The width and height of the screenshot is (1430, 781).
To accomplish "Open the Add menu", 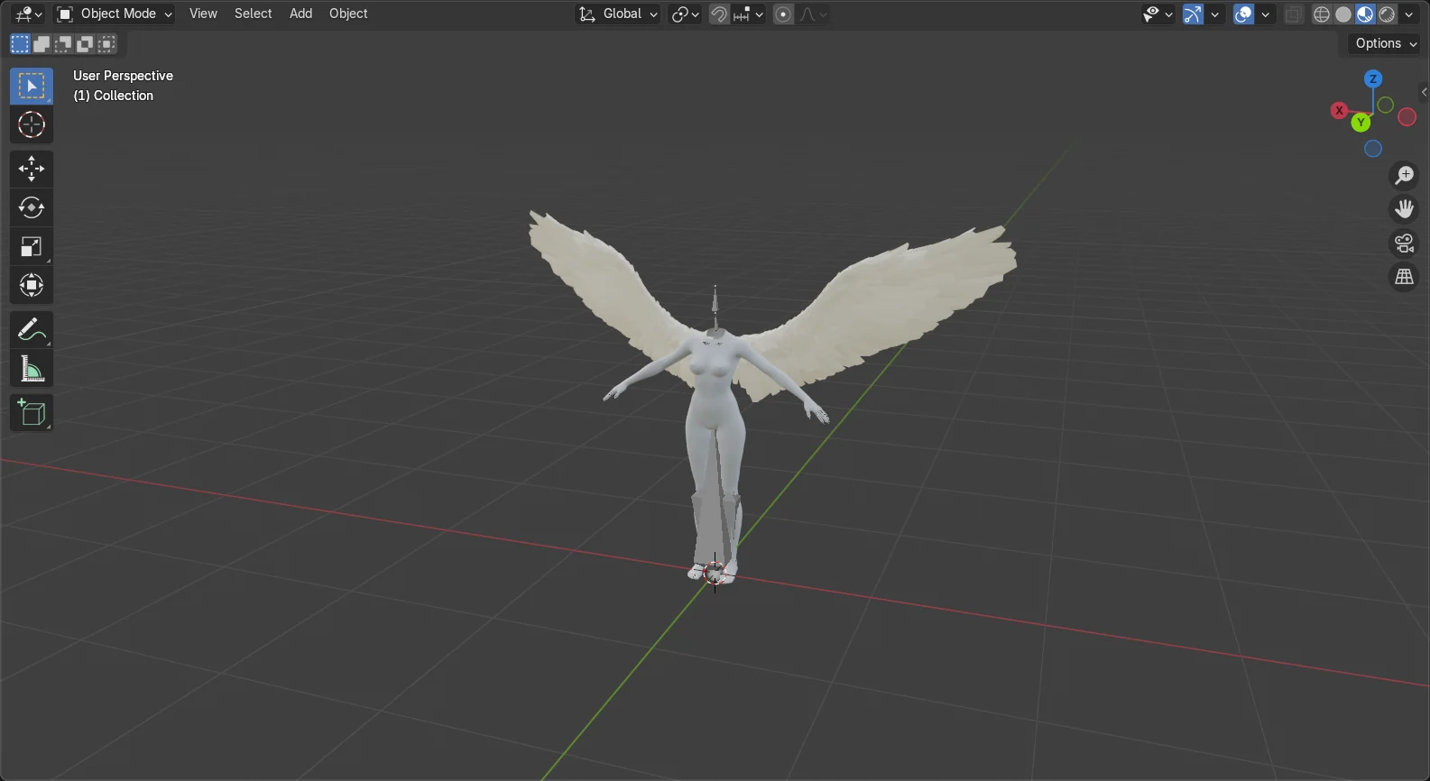I will pos(300,14).
